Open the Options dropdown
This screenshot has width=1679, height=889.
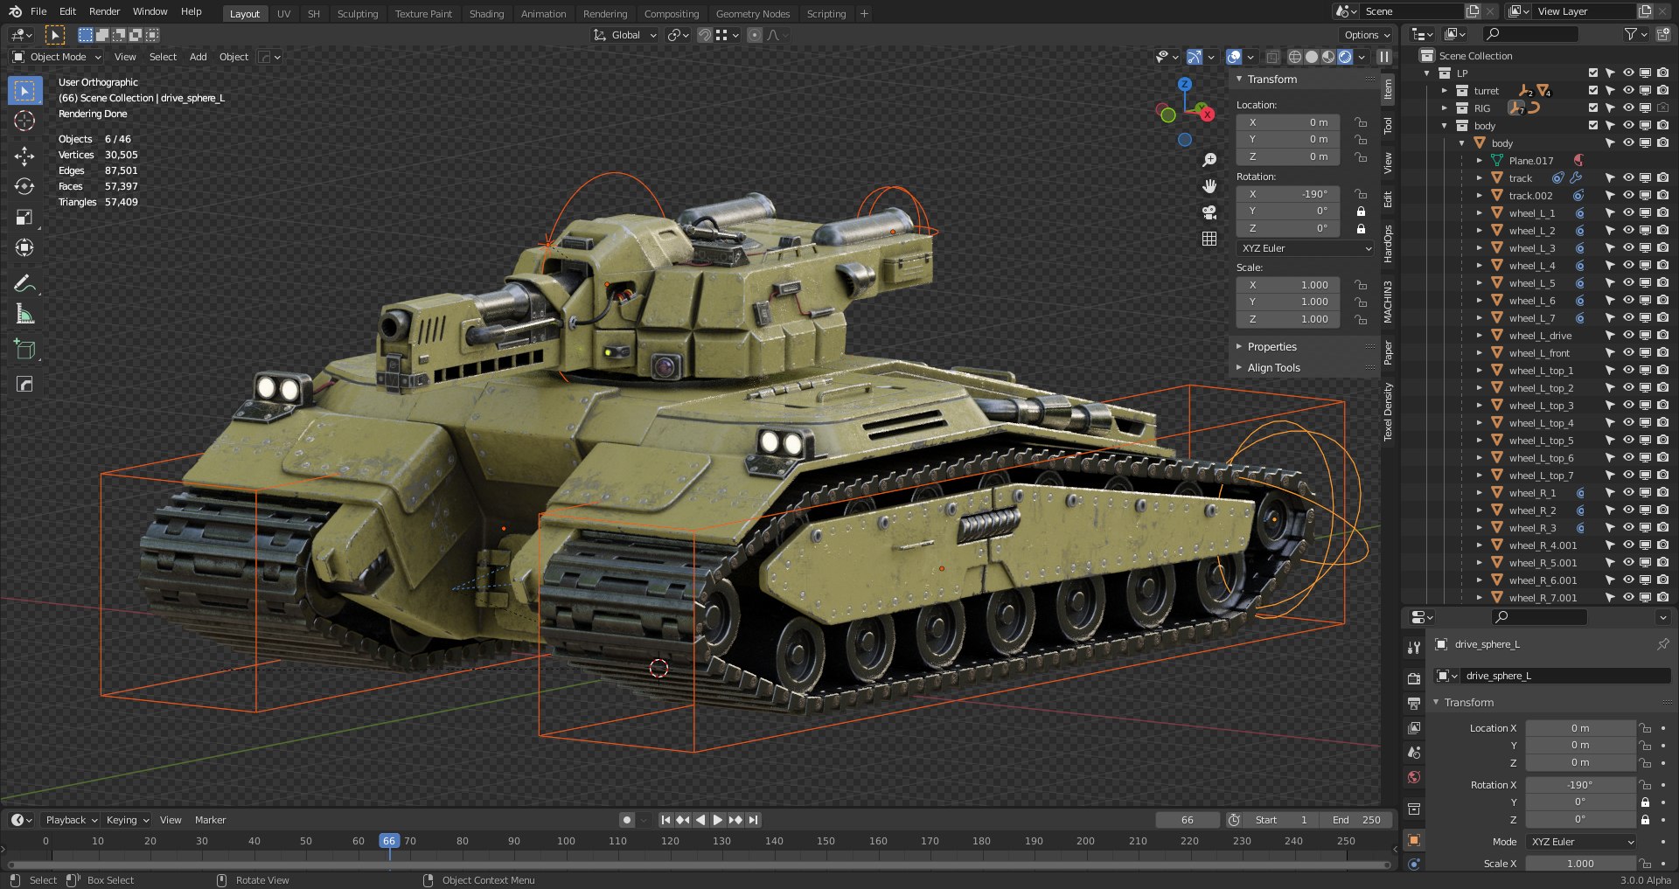tap(1367, 35)
